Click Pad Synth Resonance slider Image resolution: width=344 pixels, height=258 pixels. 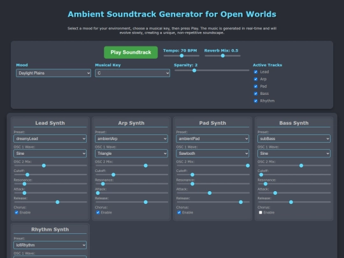[213, 184]
